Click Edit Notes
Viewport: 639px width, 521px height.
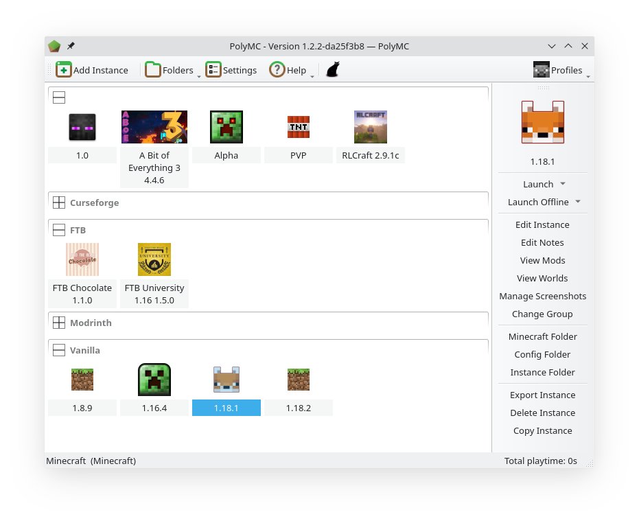pyautogui.click(x=542, y=242)
